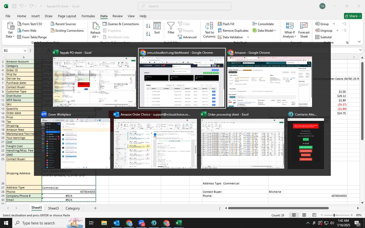The image size is (365, 228).
Task: Click the zoom out minus button
Action: (322, 215)
